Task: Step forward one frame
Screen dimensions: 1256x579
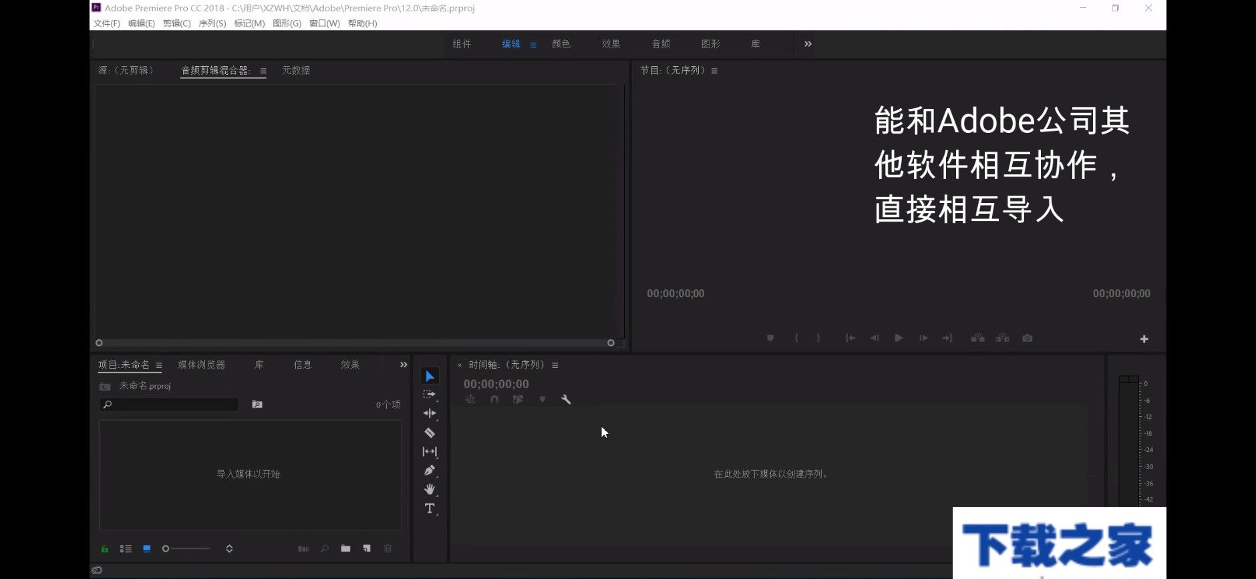Action: click(923, 339)
